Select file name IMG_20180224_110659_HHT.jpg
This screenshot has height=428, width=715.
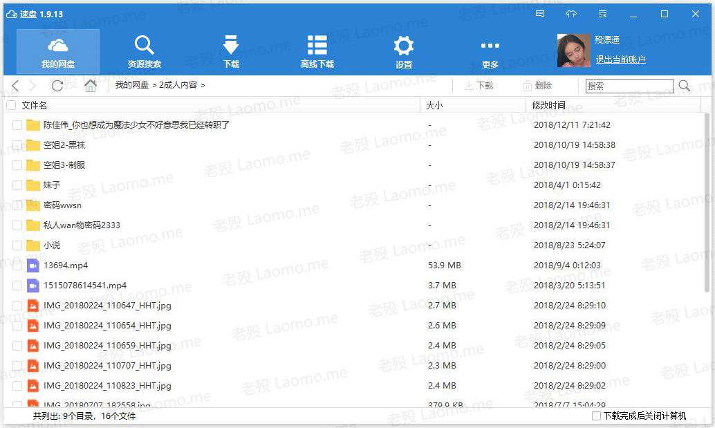(108, 346)
